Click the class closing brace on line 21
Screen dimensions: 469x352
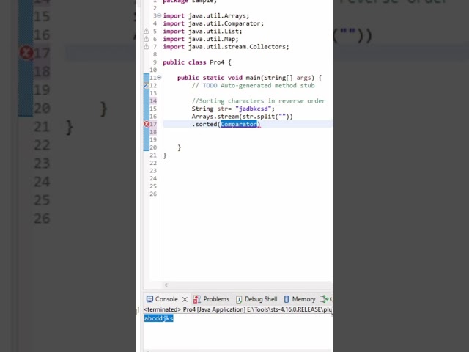165,155
